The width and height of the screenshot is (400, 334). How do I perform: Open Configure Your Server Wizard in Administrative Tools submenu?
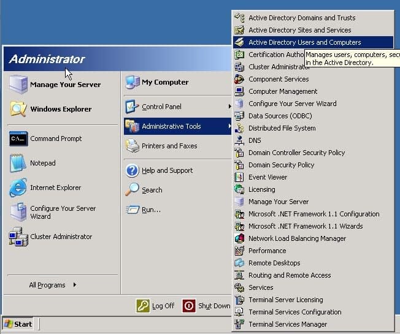pyautogui.click(x=313, y=104)
